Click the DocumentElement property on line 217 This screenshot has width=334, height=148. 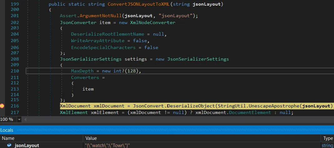click(250, 112)
